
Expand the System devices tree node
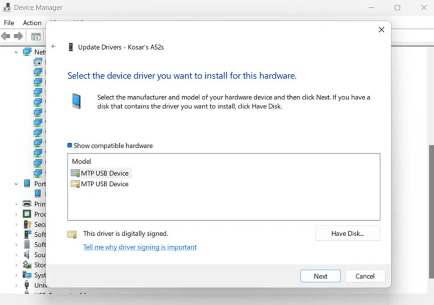(16, 275)
